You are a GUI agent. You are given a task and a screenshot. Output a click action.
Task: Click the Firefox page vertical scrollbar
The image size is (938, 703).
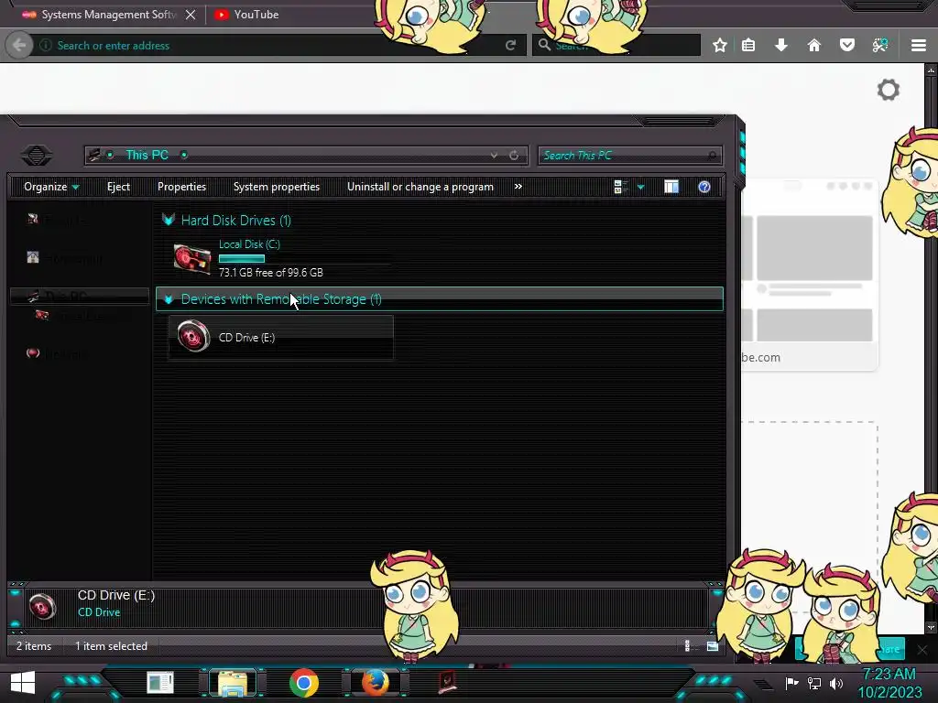point(931,349)
